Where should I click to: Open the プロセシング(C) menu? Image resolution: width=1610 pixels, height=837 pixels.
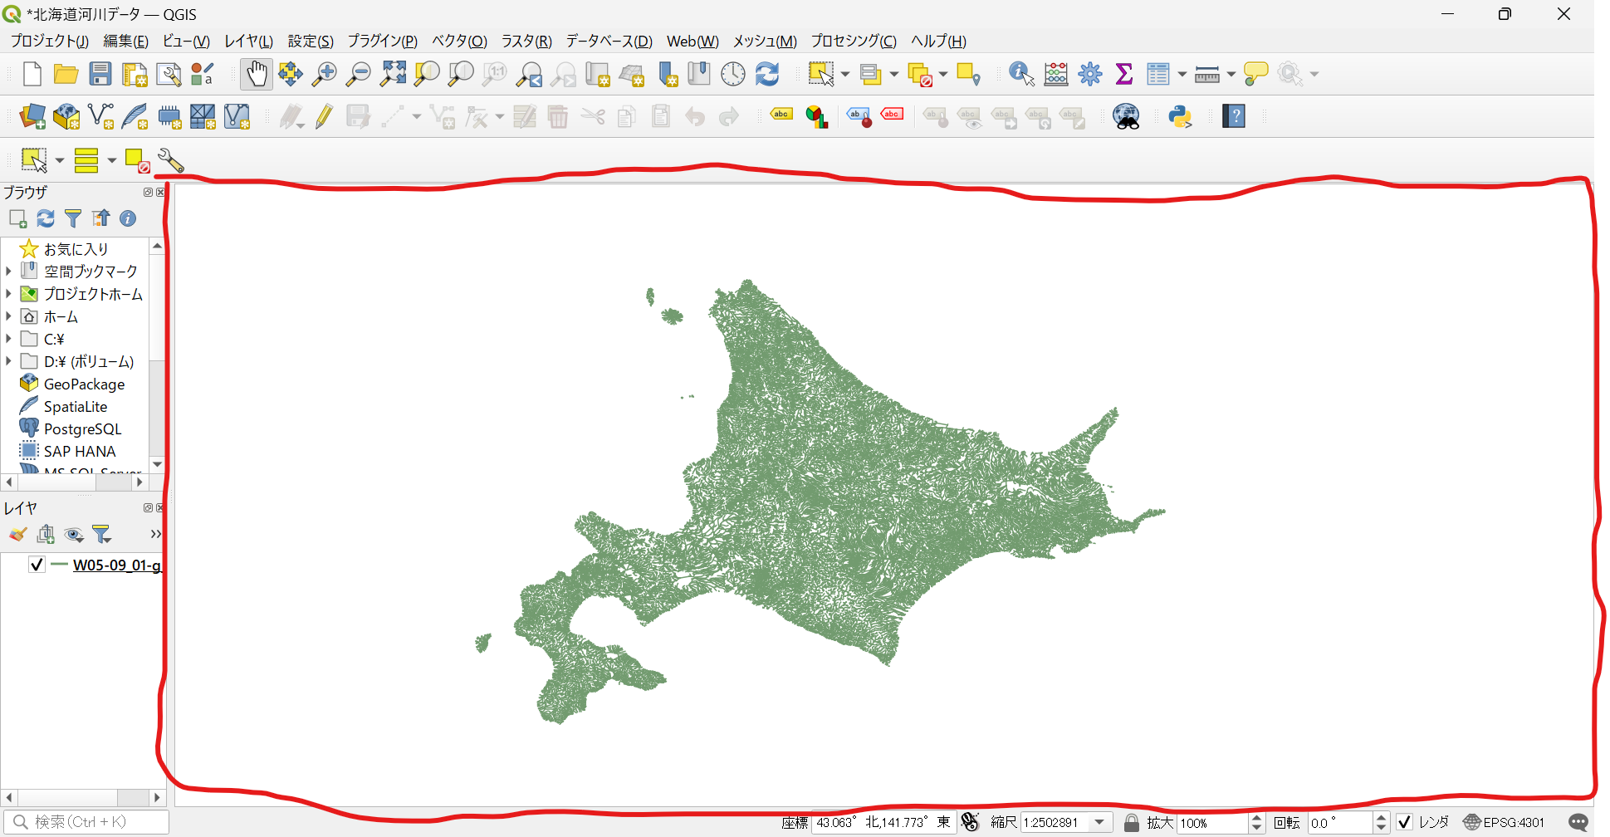pyautogui.click(x=854, y=41)
